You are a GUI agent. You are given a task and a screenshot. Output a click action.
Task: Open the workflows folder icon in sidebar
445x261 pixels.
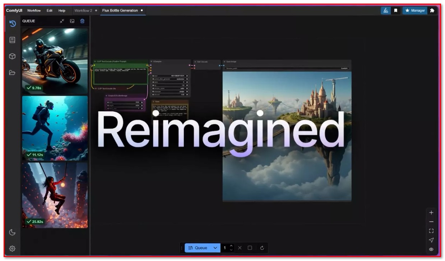click(12, 73)
